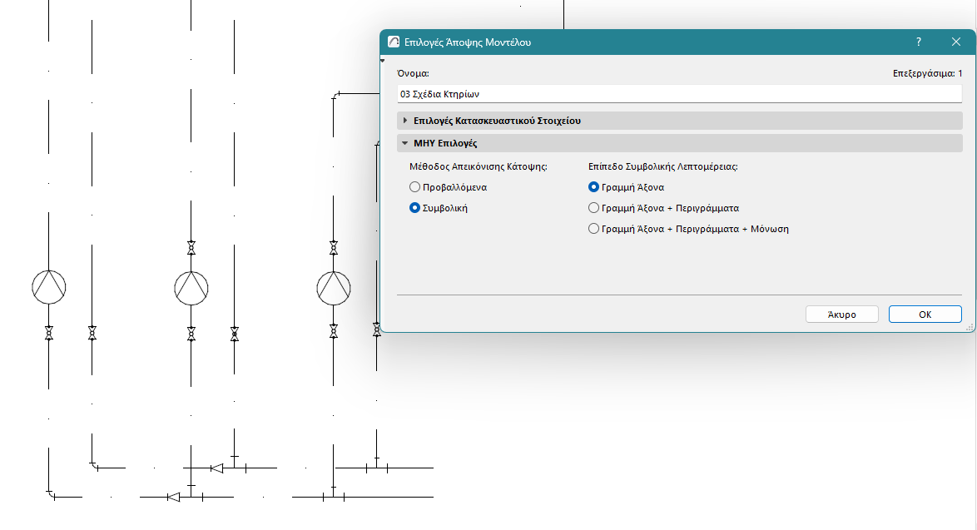Screen dimensions: 977x530
Task: Confirm the dialog with OK
Action: click(925, 315)
